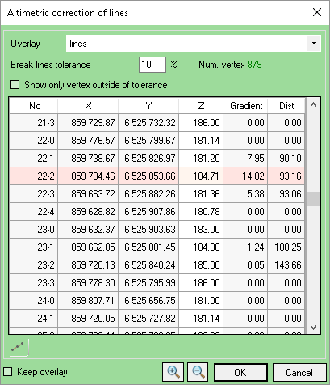Select row 22-0 in the No column

pos(34,141)
